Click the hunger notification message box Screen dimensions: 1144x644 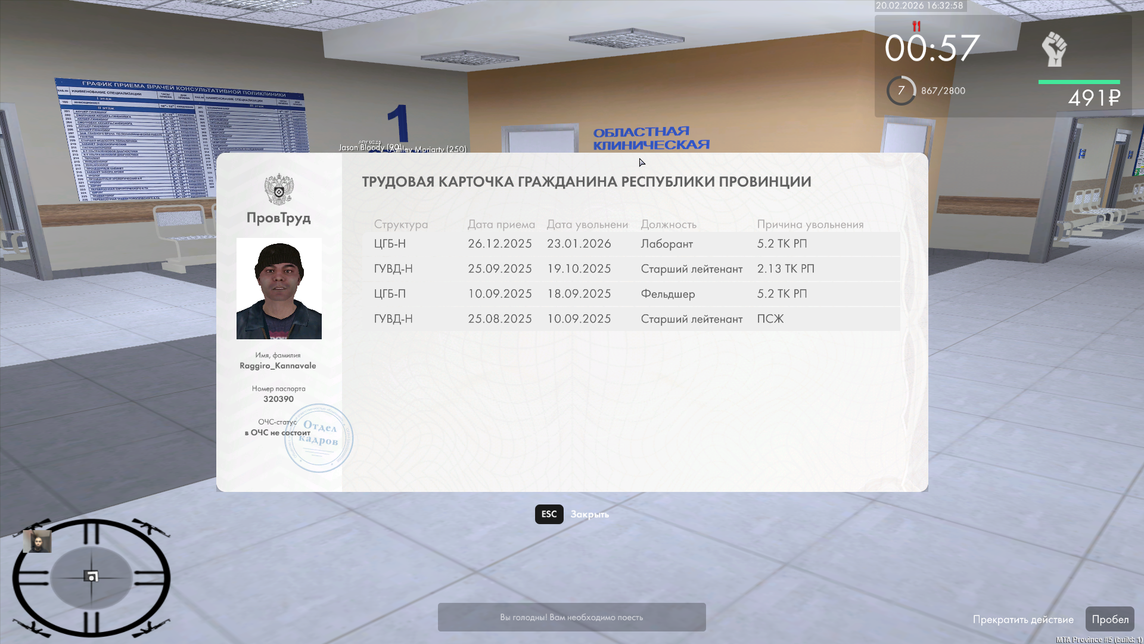coord(571,617)
